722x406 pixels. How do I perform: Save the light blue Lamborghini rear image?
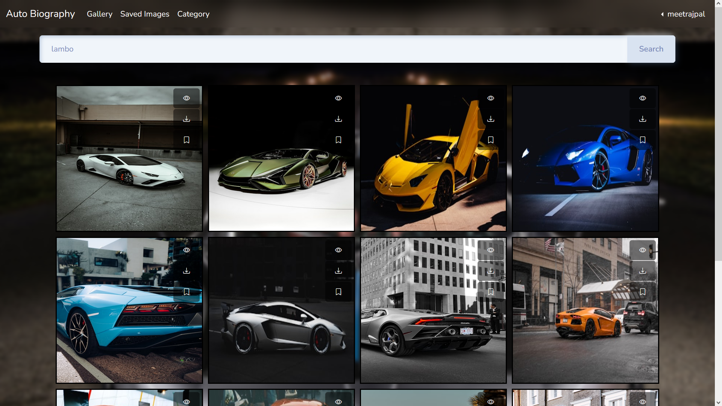coord(187,292)
